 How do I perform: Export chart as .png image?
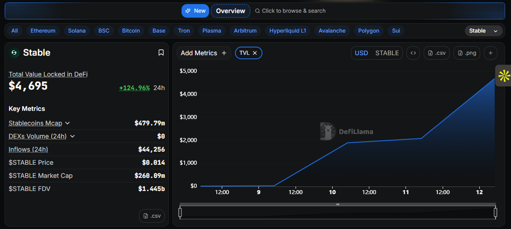click(x=467, y=53)
